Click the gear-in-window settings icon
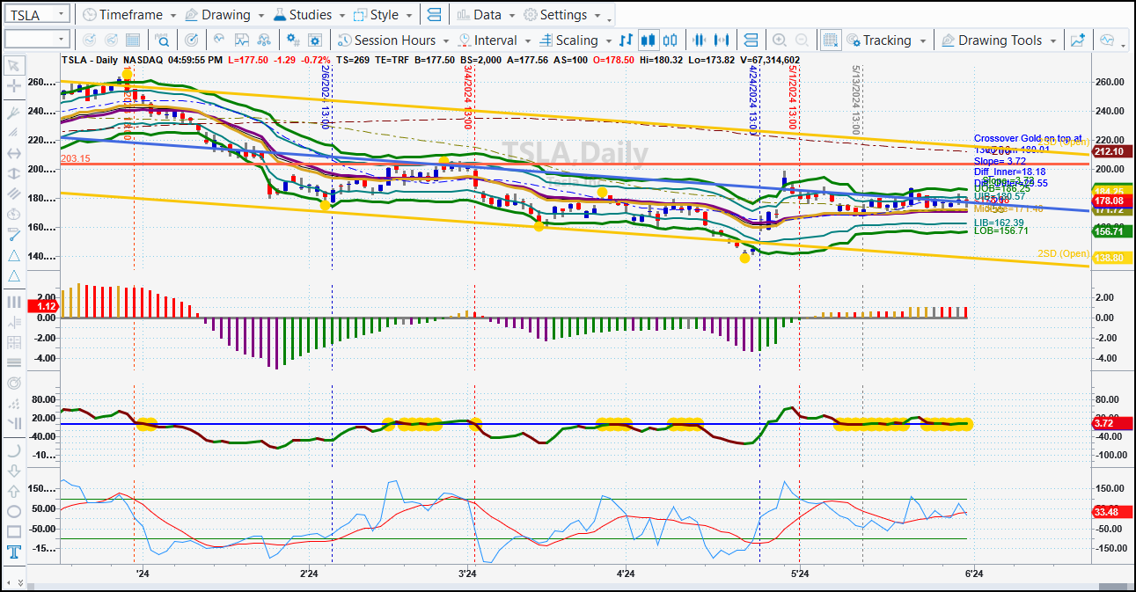 [x=317, y=40]
